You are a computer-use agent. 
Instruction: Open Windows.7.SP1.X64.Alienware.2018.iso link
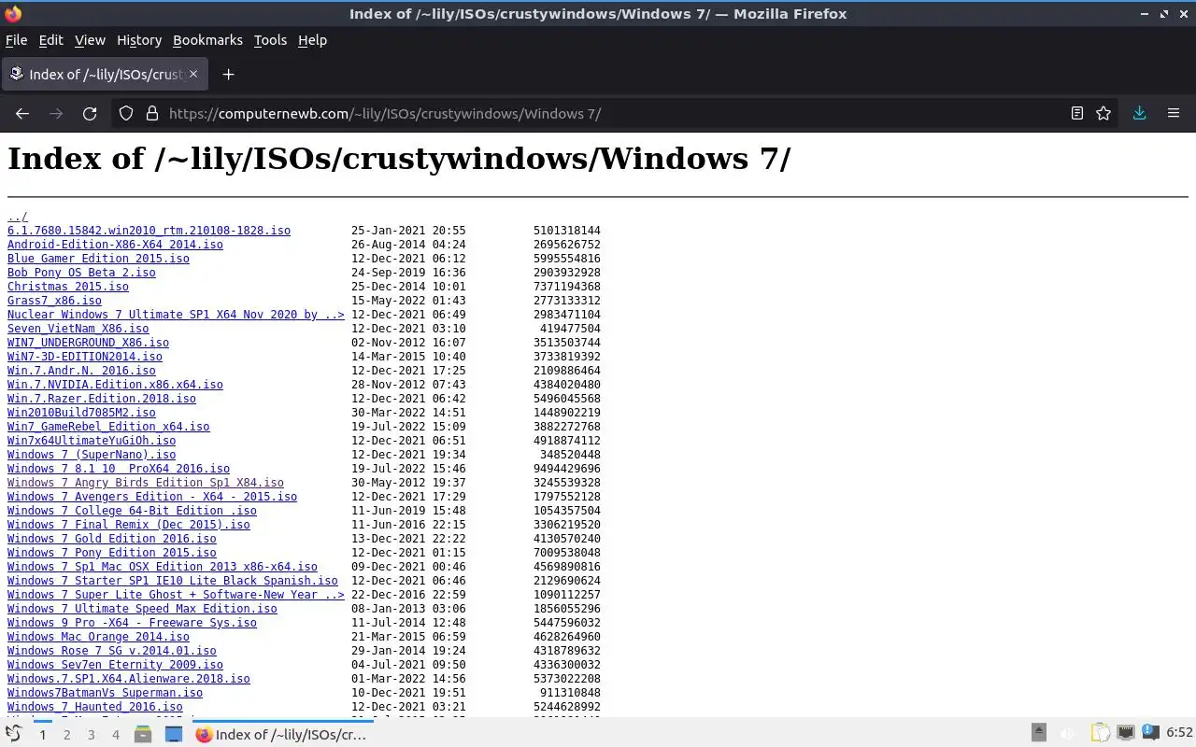coord(129,679)
